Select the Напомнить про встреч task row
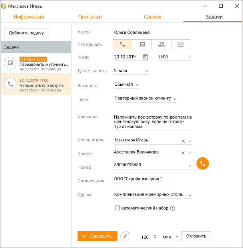Screen dimensions: 243x248 click(x=36, y=84)
